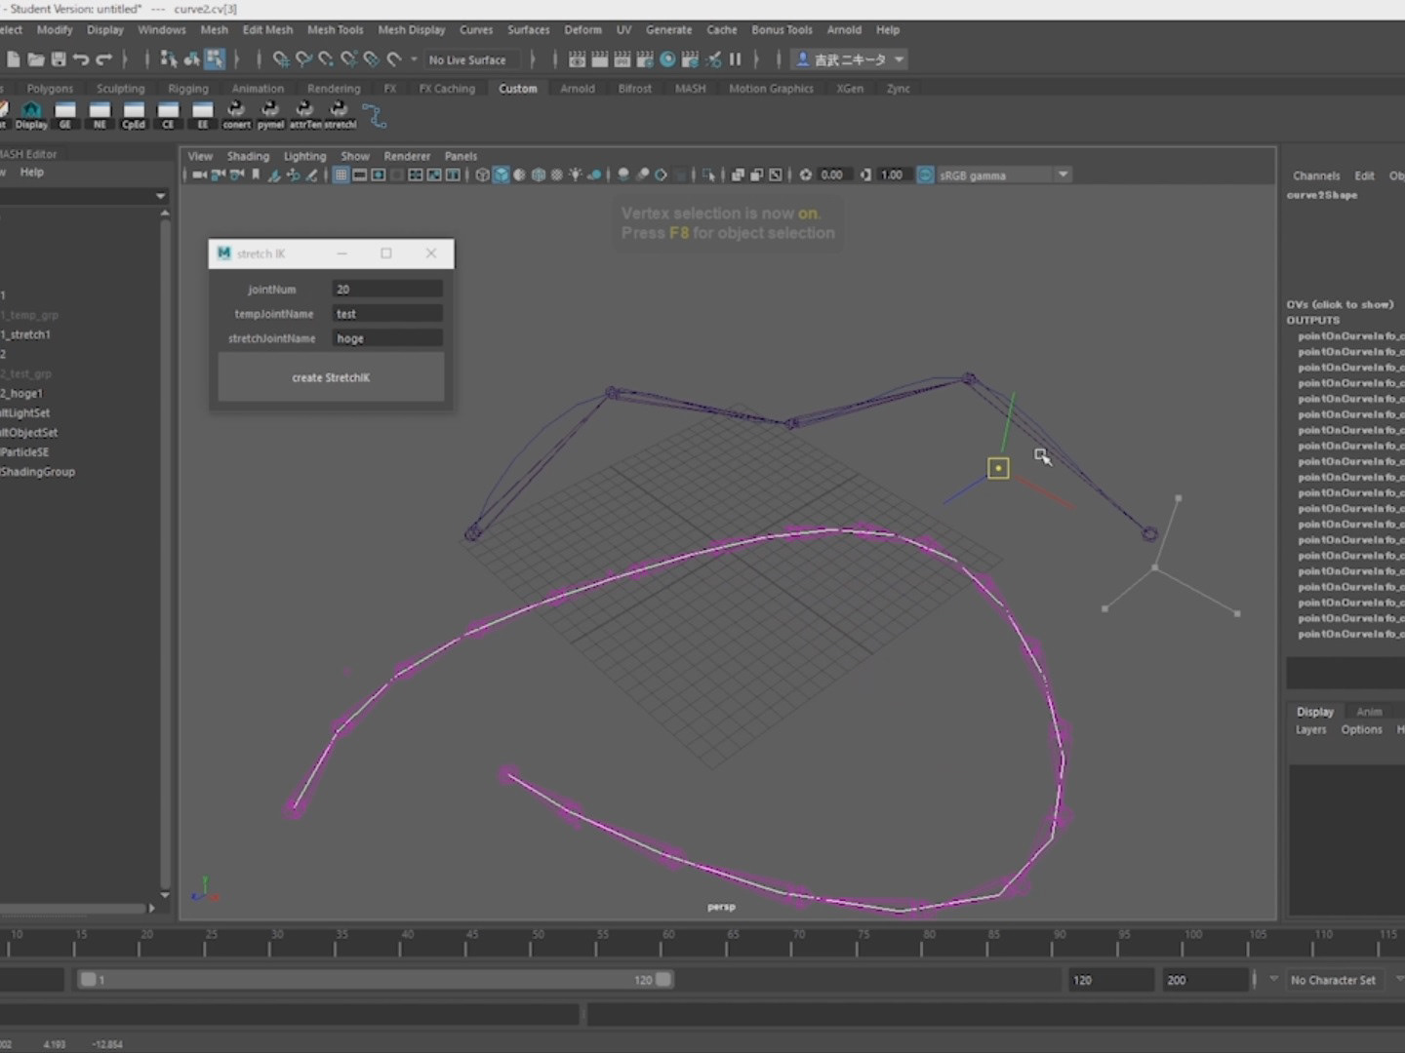This screenshot has height=1053, width=1405.
Task: Open the Help menu in left editor panel
Action: (x=32, y=173)
